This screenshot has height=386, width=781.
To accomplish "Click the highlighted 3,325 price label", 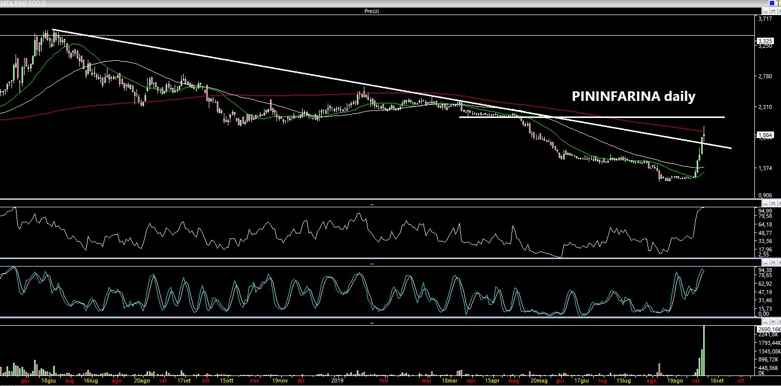I will click(765, 41).
